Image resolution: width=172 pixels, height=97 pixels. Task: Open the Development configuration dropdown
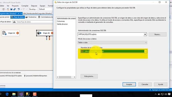[33, 9]
